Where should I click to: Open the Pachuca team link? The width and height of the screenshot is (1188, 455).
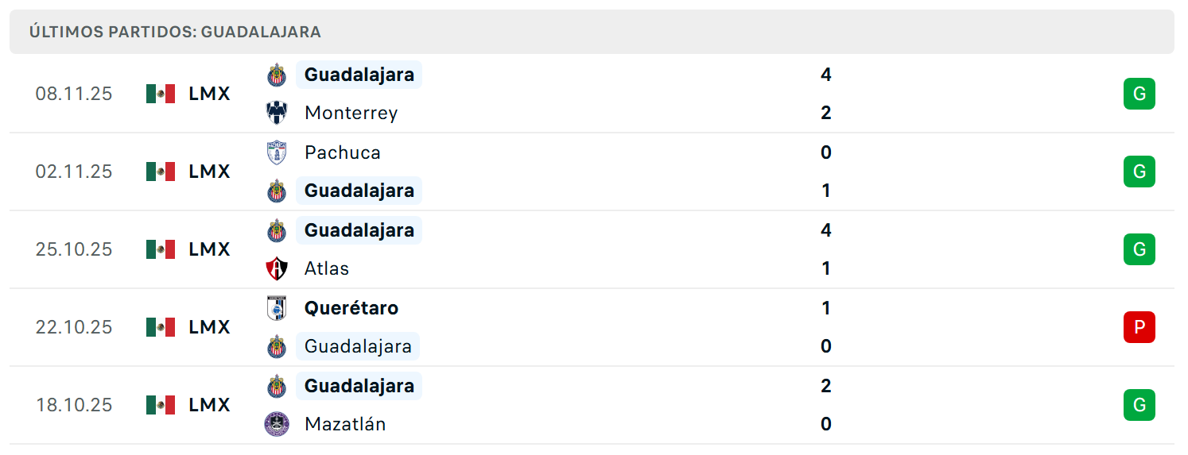tap(343, 152)
